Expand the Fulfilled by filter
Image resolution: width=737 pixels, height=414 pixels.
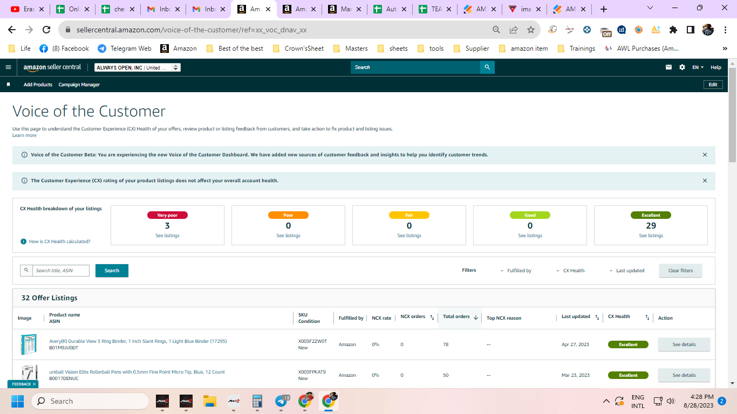[x=516, y=271]
